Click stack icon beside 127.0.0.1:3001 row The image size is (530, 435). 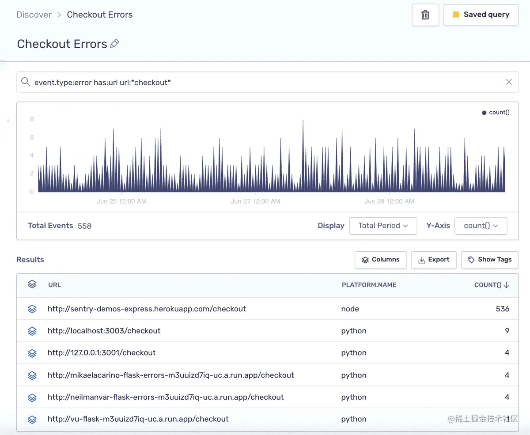click(x=32, y=353)
